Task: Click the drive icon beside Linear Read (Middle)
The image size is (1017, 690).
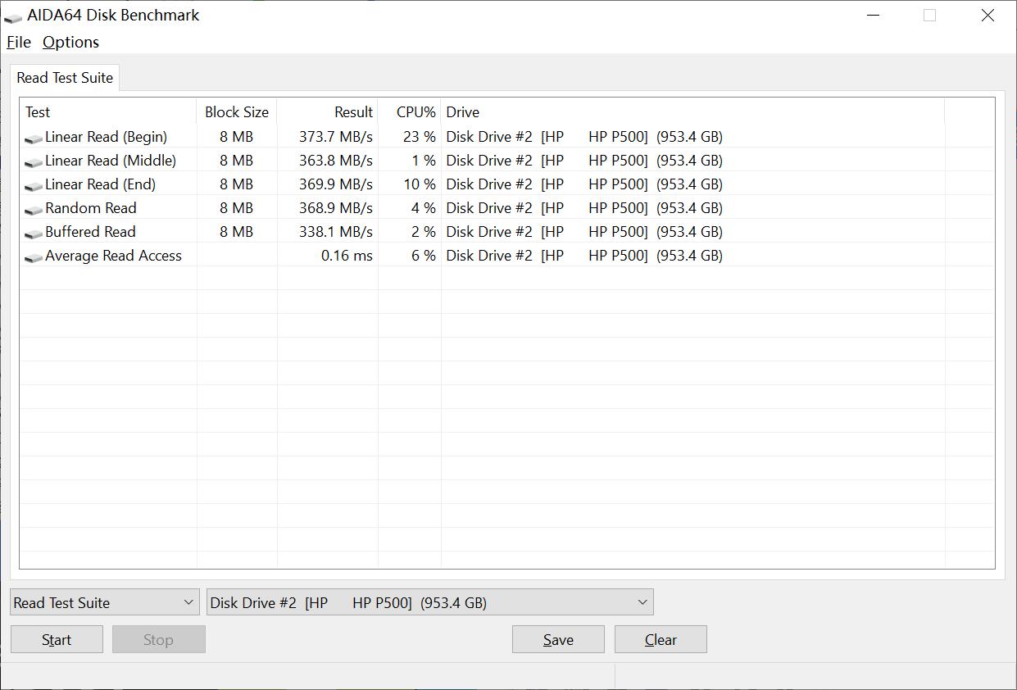Action: 34,162
